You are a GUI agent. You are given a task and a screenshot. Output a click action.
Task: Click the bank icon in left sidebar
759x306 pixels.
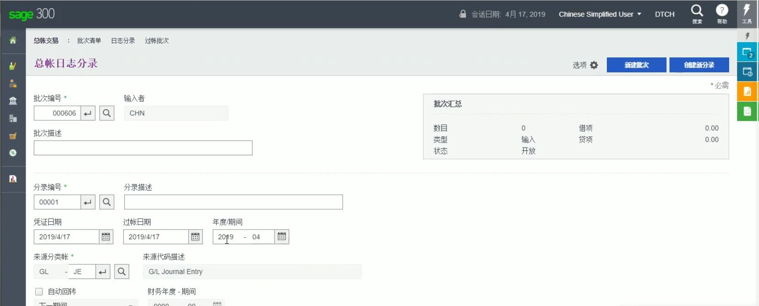coord(13,101)
